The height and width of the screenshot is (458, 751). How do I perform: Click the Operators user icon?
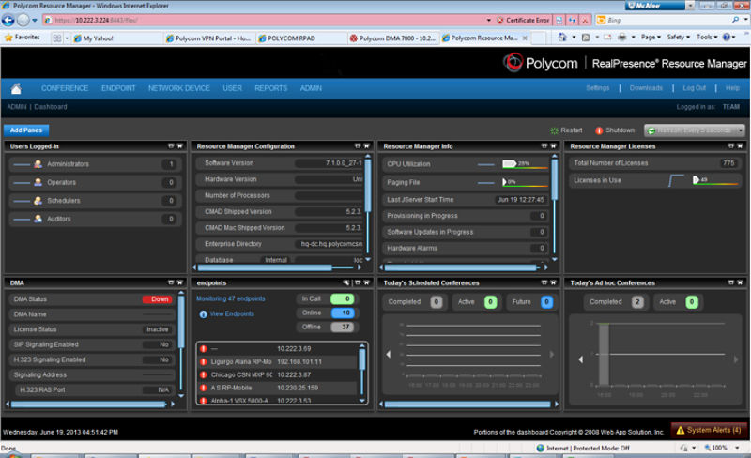(38, 182)
